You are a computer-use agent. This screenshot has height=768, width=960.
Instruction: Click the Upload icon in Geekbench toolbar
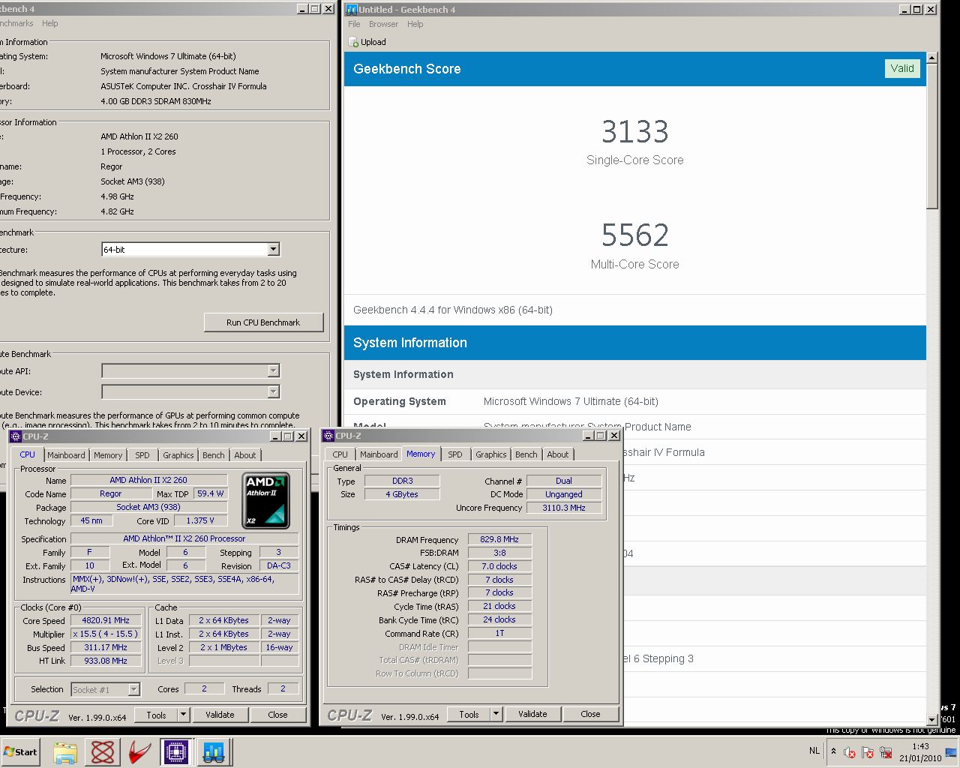(x=353, y=43)
